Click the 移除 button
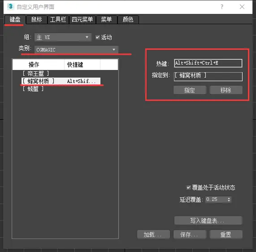 226,90
